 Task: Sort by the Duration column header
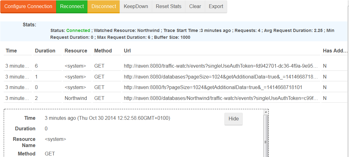(45, 51)
